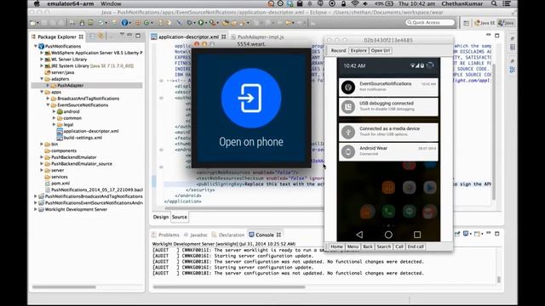545x306 pixels.
Task: Open the Run button dropdown arrow
Action: tap(205, 23)
